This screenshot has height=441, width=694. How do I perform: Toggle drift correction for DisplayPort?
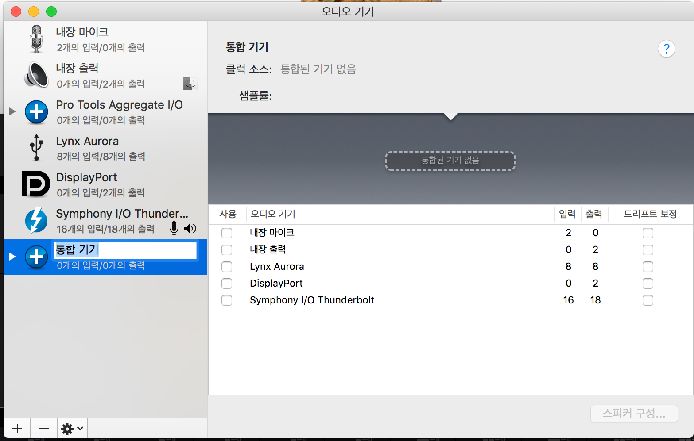648,284
